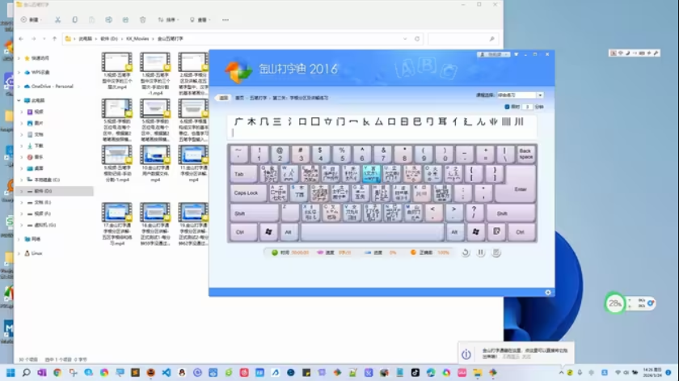This screenshot has height=381, width=679.
Task: Click the Tab key on virtual keyboard
Action: [243, 174]
